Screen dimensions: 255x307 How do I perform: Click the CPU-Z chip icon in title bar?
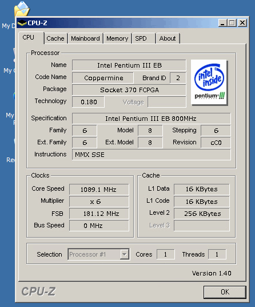coord(22,23)
